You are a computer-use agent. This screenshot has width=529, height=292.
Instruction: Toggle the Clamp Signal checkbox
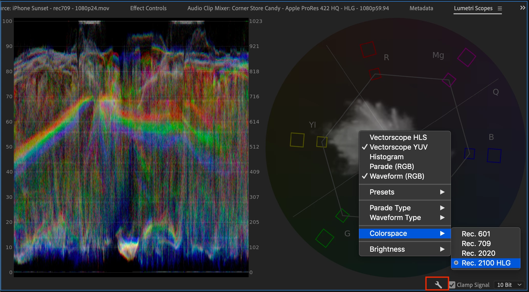pos(452,285)
